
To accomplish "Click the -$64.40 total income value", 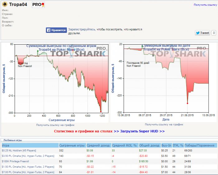I will [x=143, y=172].
